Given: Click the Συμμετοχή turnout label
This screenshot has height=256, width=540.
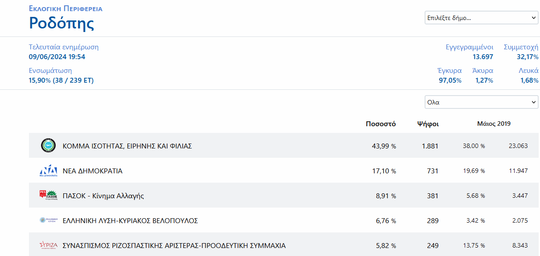Looking at the screenshot, I should [521, 47].
